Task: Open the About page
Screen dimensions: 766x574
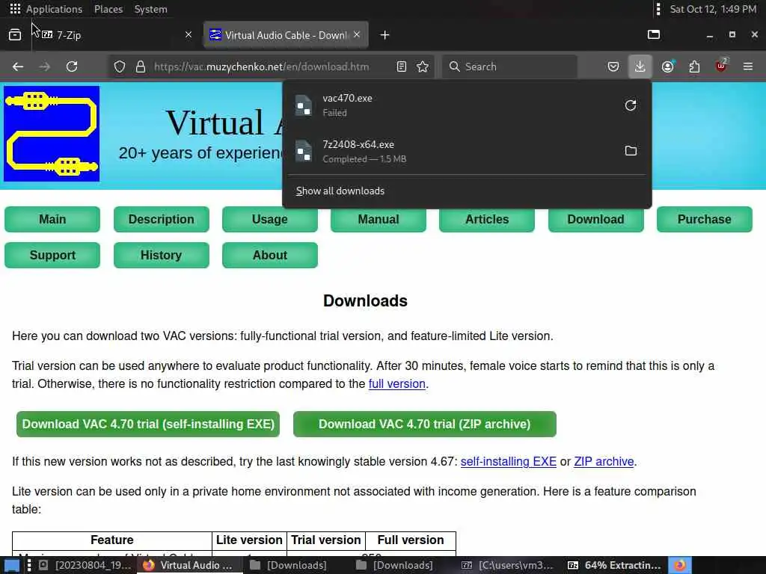Action: tap(269, 256)
